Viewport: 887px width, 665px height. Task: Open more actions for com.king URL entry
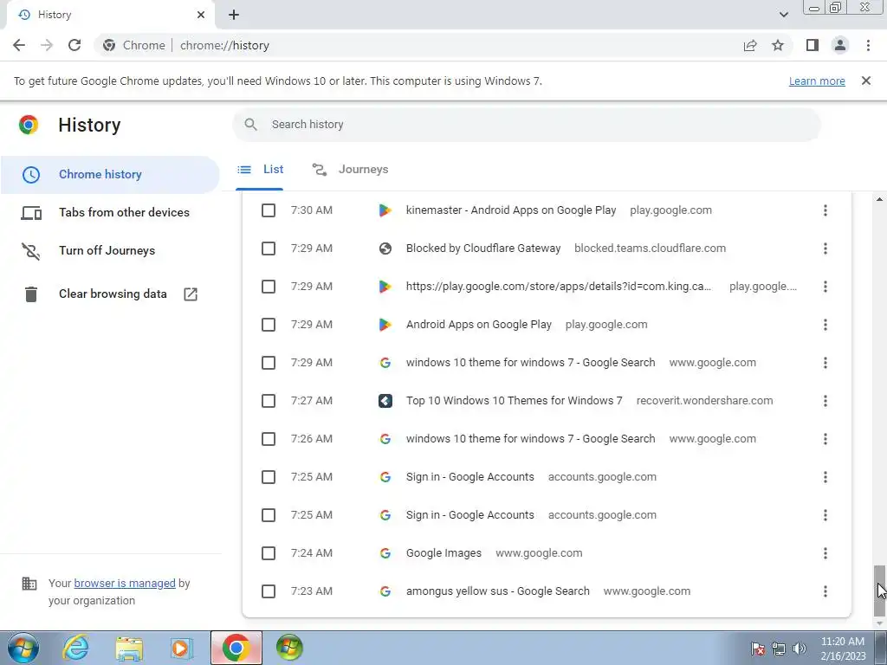pyautogui.click(x=825, y=287)
